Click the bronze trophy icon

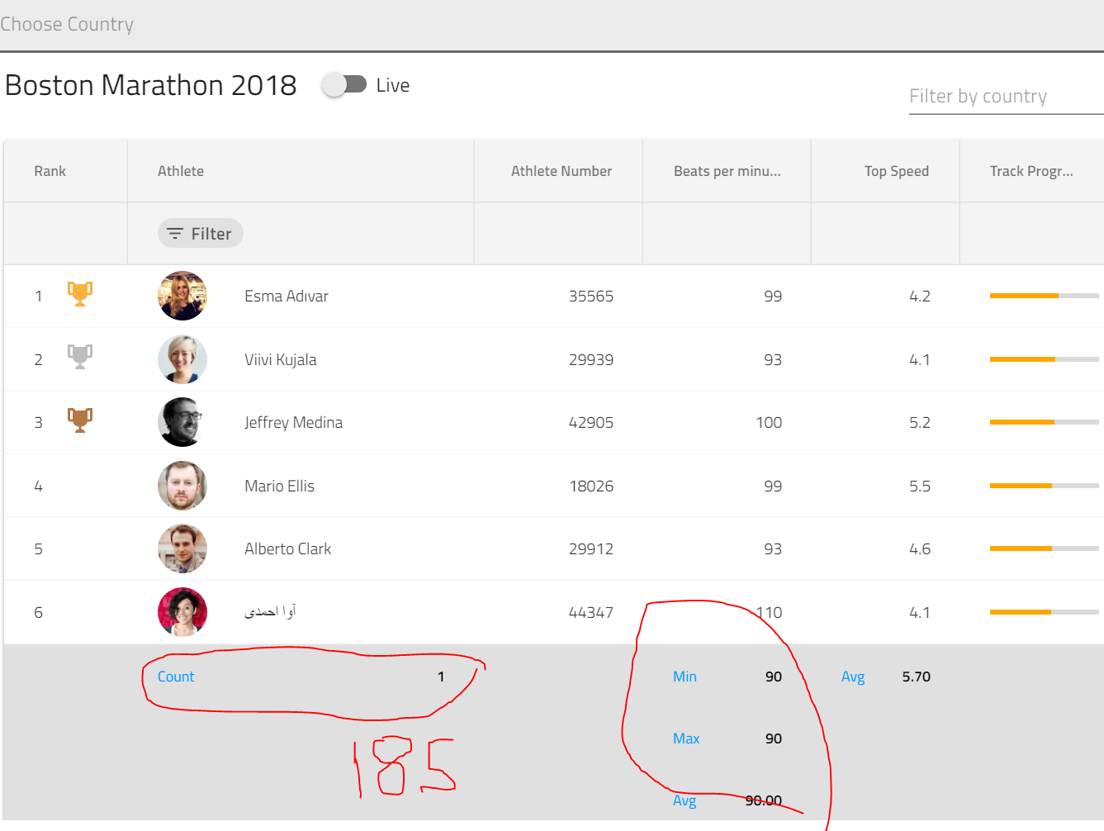coord(80,420)
